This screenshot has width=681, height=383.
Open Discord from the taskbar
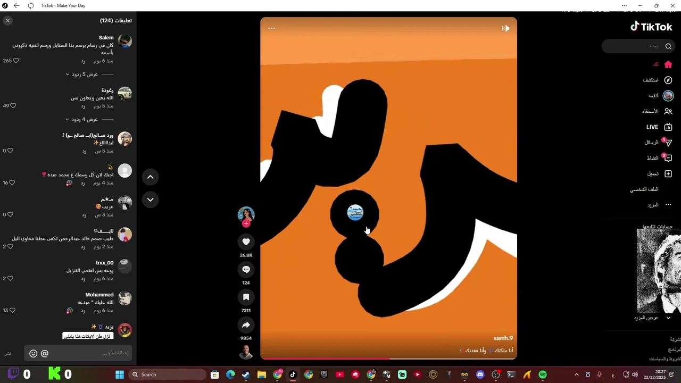pos(480,374)
